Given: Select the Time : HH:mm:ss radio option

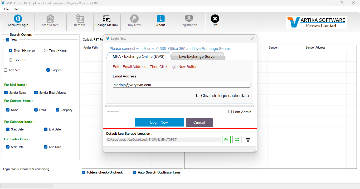Looking at the screenshot, I should point(11,51).
